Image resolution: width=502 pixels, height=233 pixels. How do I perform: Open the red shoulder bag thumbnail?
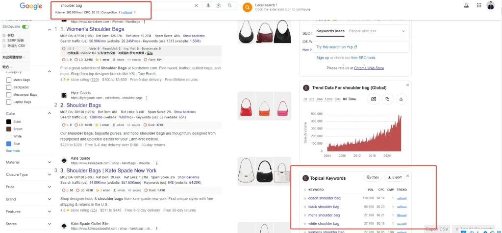(246, 106)
